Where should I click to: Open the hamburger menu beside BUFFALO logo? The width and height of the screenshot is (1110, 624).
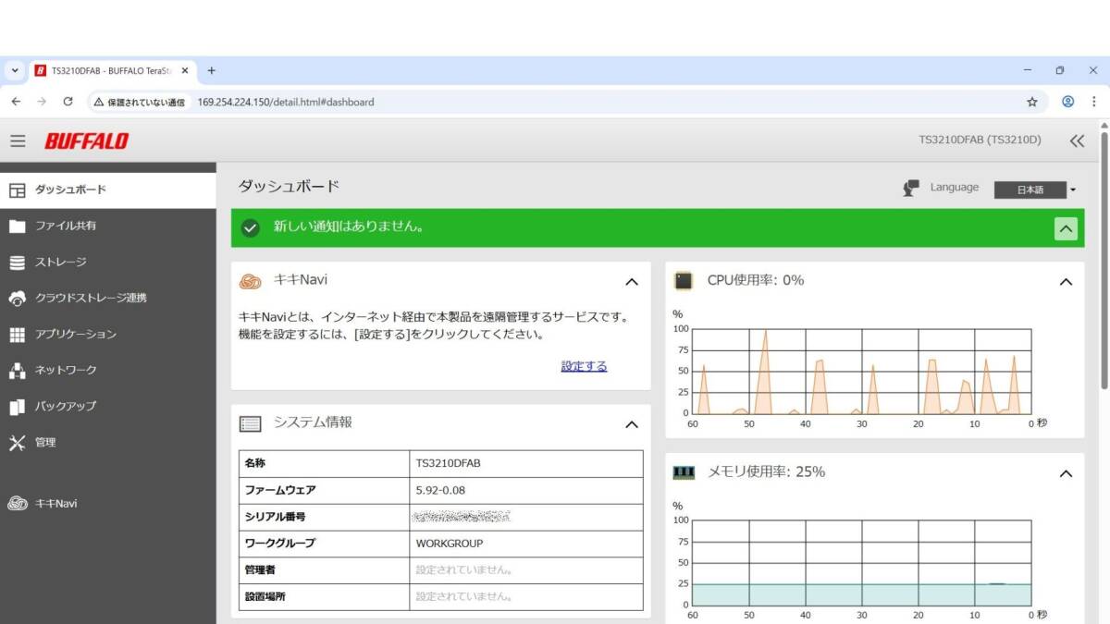pyautogui.click(x=18, y=141)
